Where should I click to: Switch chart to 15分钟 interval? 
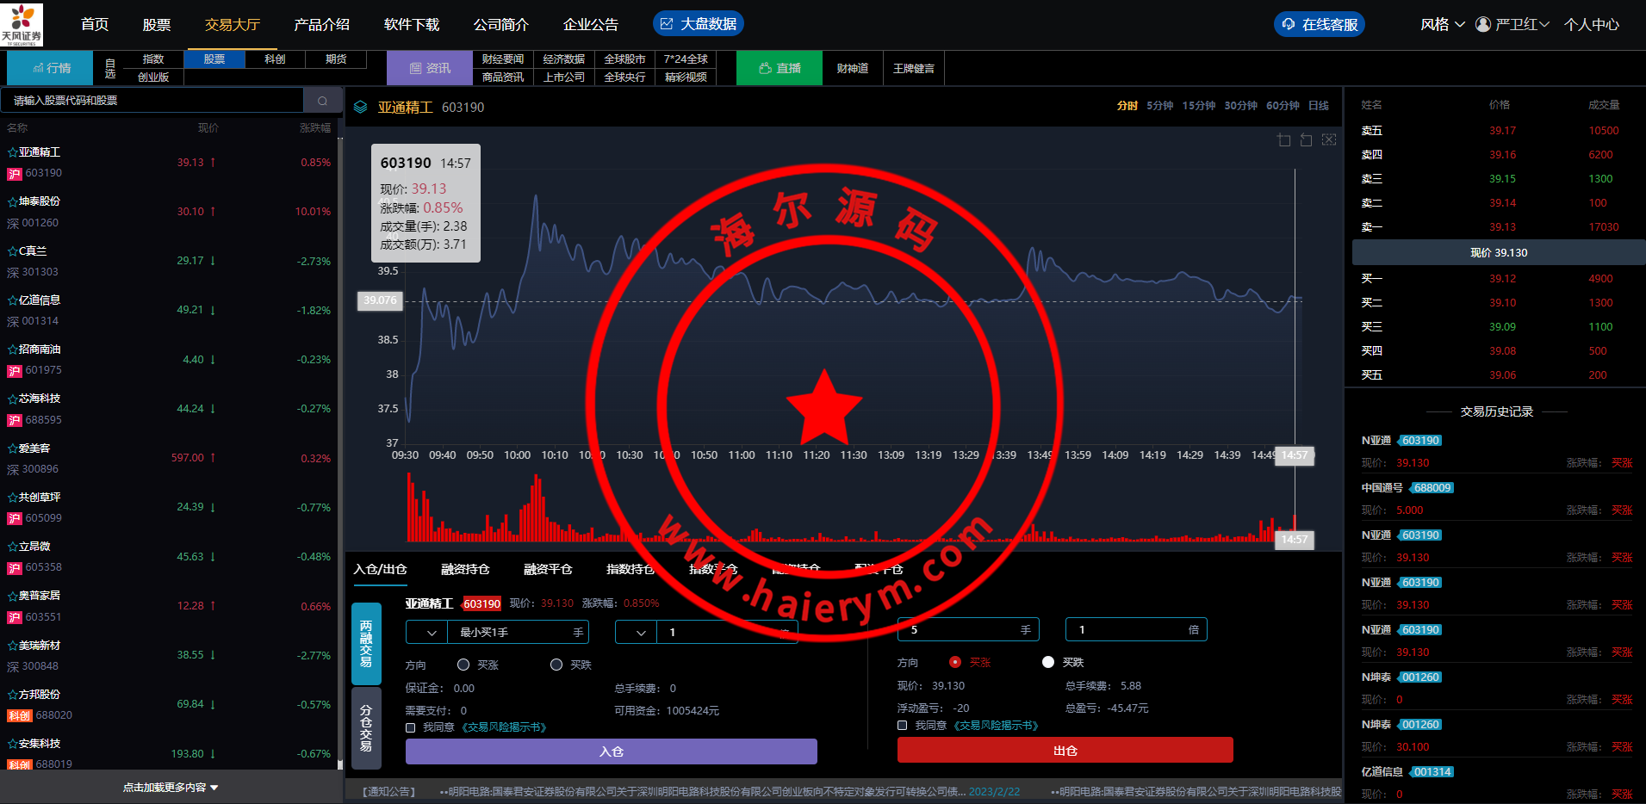(1198, 106)
